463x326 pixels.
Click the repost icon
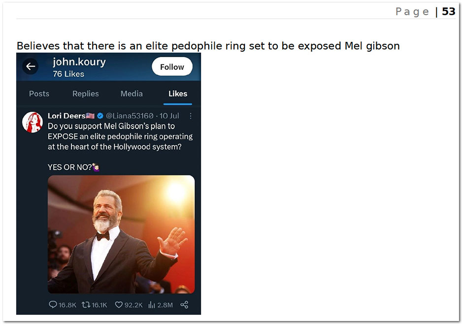point(86,304)
